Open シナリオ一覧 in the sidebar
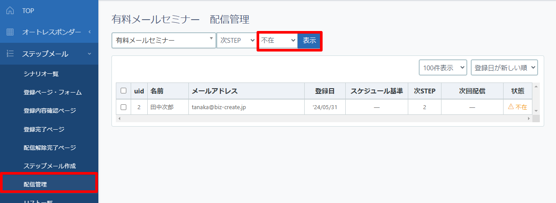556x203 pixels. coord(41,74)
